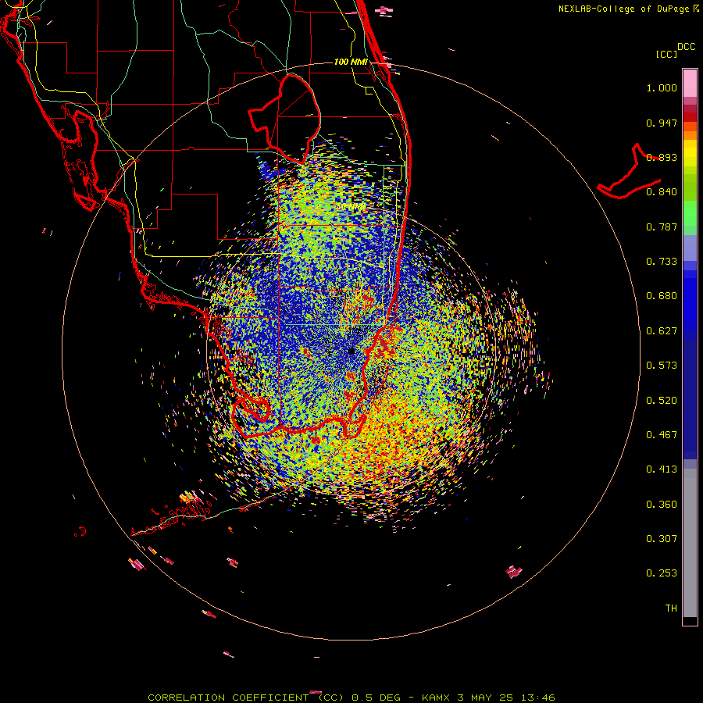
Task: Click the 0.893 scale value
Action: coord(662,157)
